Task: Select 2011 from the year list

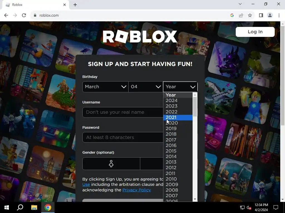Action: click(178, 173)
